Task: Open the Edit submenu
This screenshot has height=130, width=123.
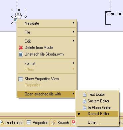Action: point(47,41)
